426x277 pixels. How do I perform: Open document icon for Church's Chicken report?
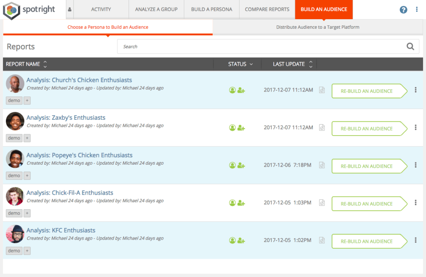(x=322, y=90)
